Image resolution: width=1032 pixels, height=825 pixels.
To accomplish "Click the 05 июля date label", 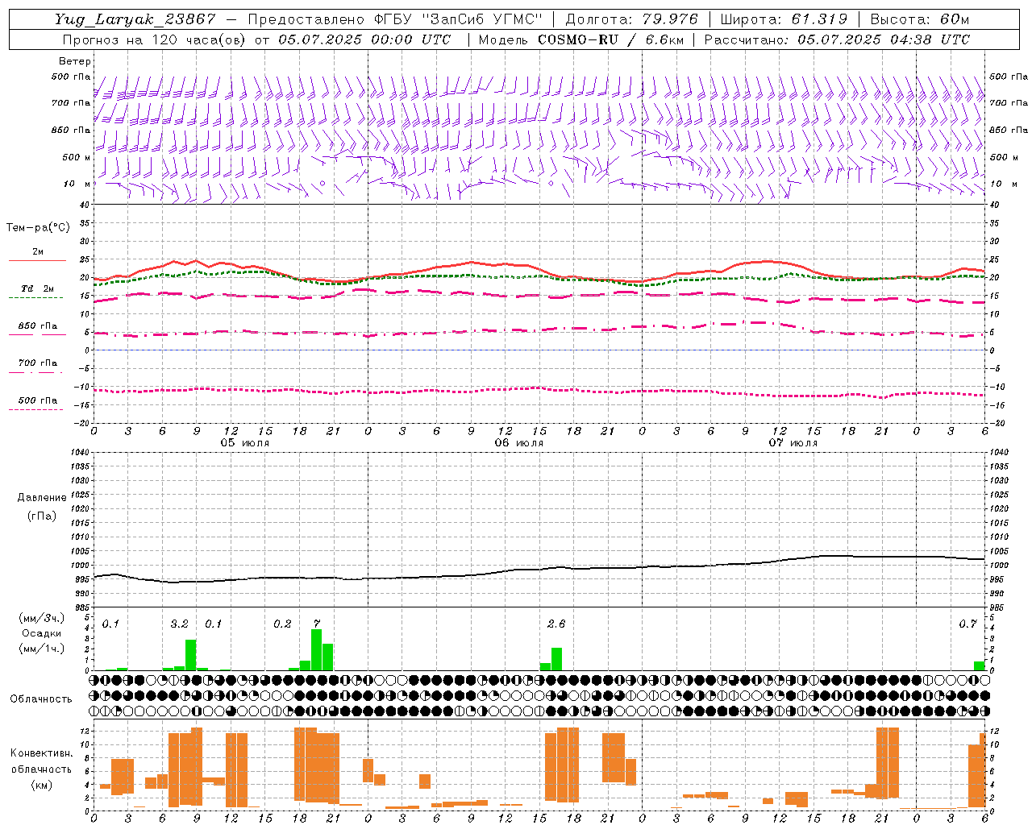I will point(245,443).
